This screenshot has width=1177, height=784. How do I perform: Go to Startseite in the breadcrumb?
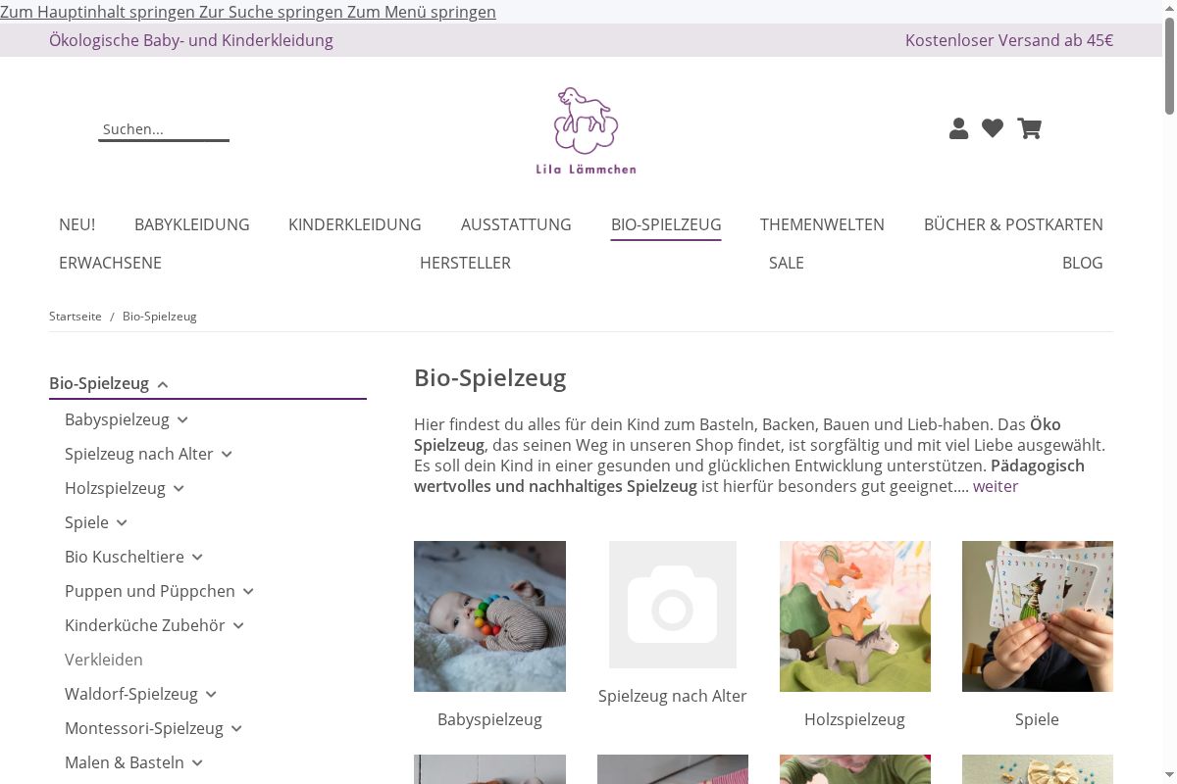[76, 317]
